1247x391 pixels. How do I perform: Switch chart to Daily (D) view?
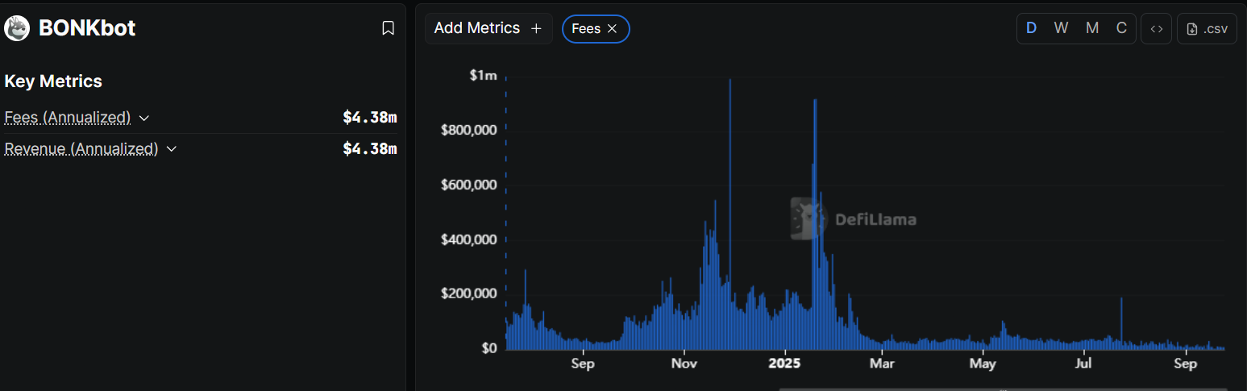(x=1031, y=28)
